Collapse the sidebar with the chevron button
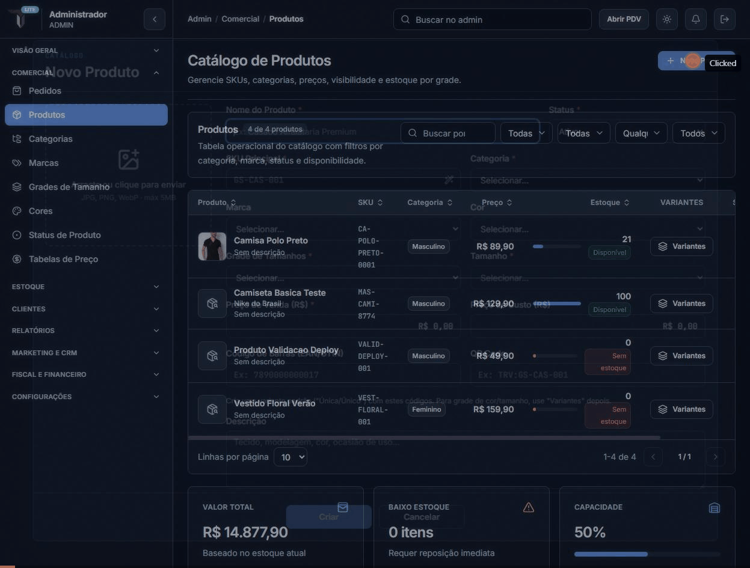Viewport: 750px width, 568px height. [x=154, y=19]
